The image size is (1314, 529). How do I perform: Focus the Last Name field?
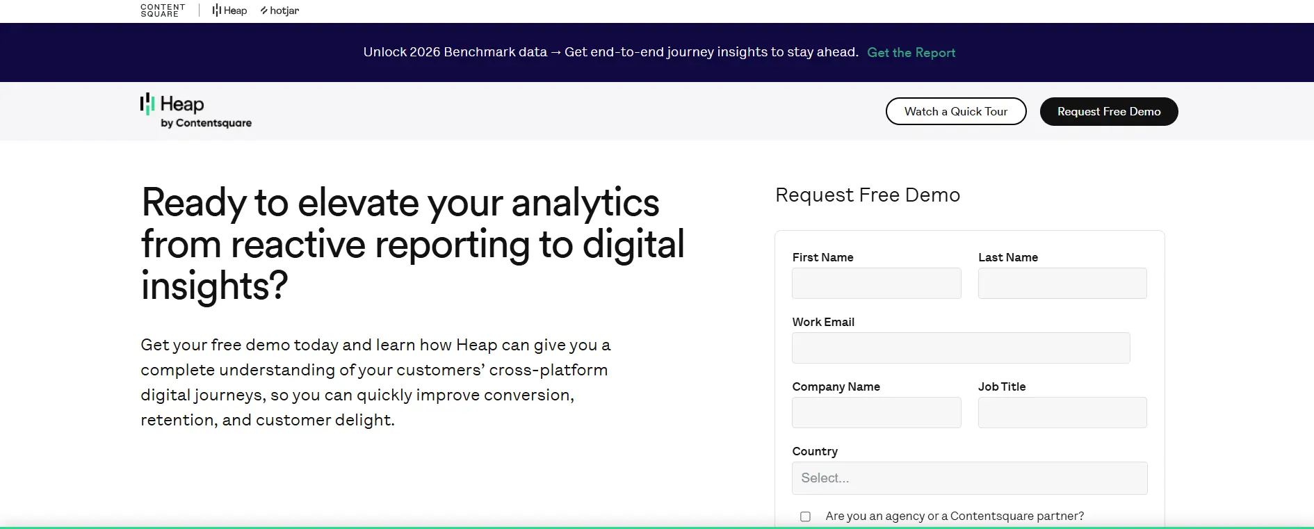1062,284
